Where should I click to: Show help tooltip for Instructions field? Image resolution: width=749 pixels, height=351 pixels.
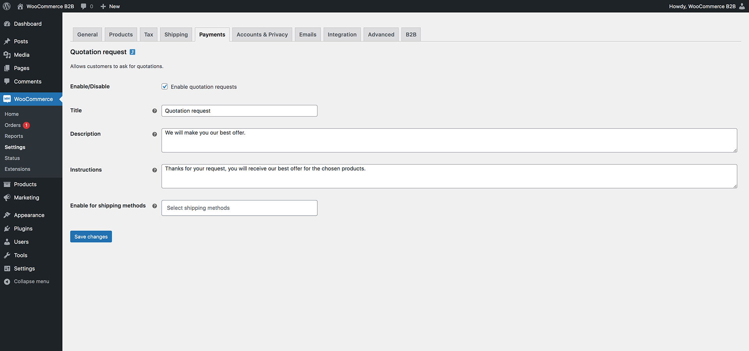coord(154,170)
